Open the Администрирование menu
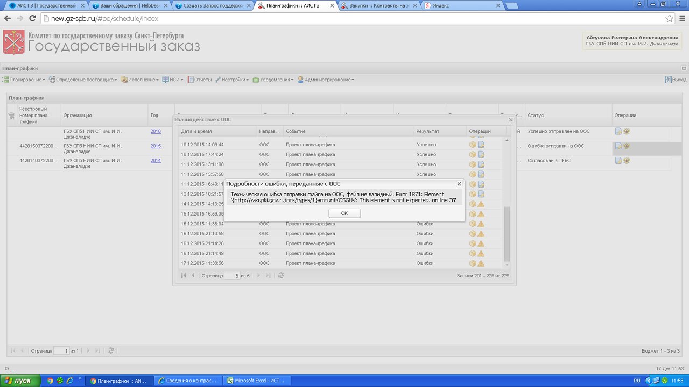The width and height of the screenshot is (689, 387). [326, 80]
